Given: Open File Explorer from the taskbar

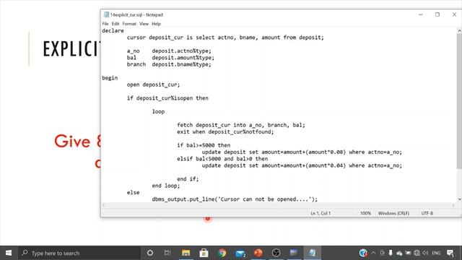Looking at the screenshot, I should (186, 253).
